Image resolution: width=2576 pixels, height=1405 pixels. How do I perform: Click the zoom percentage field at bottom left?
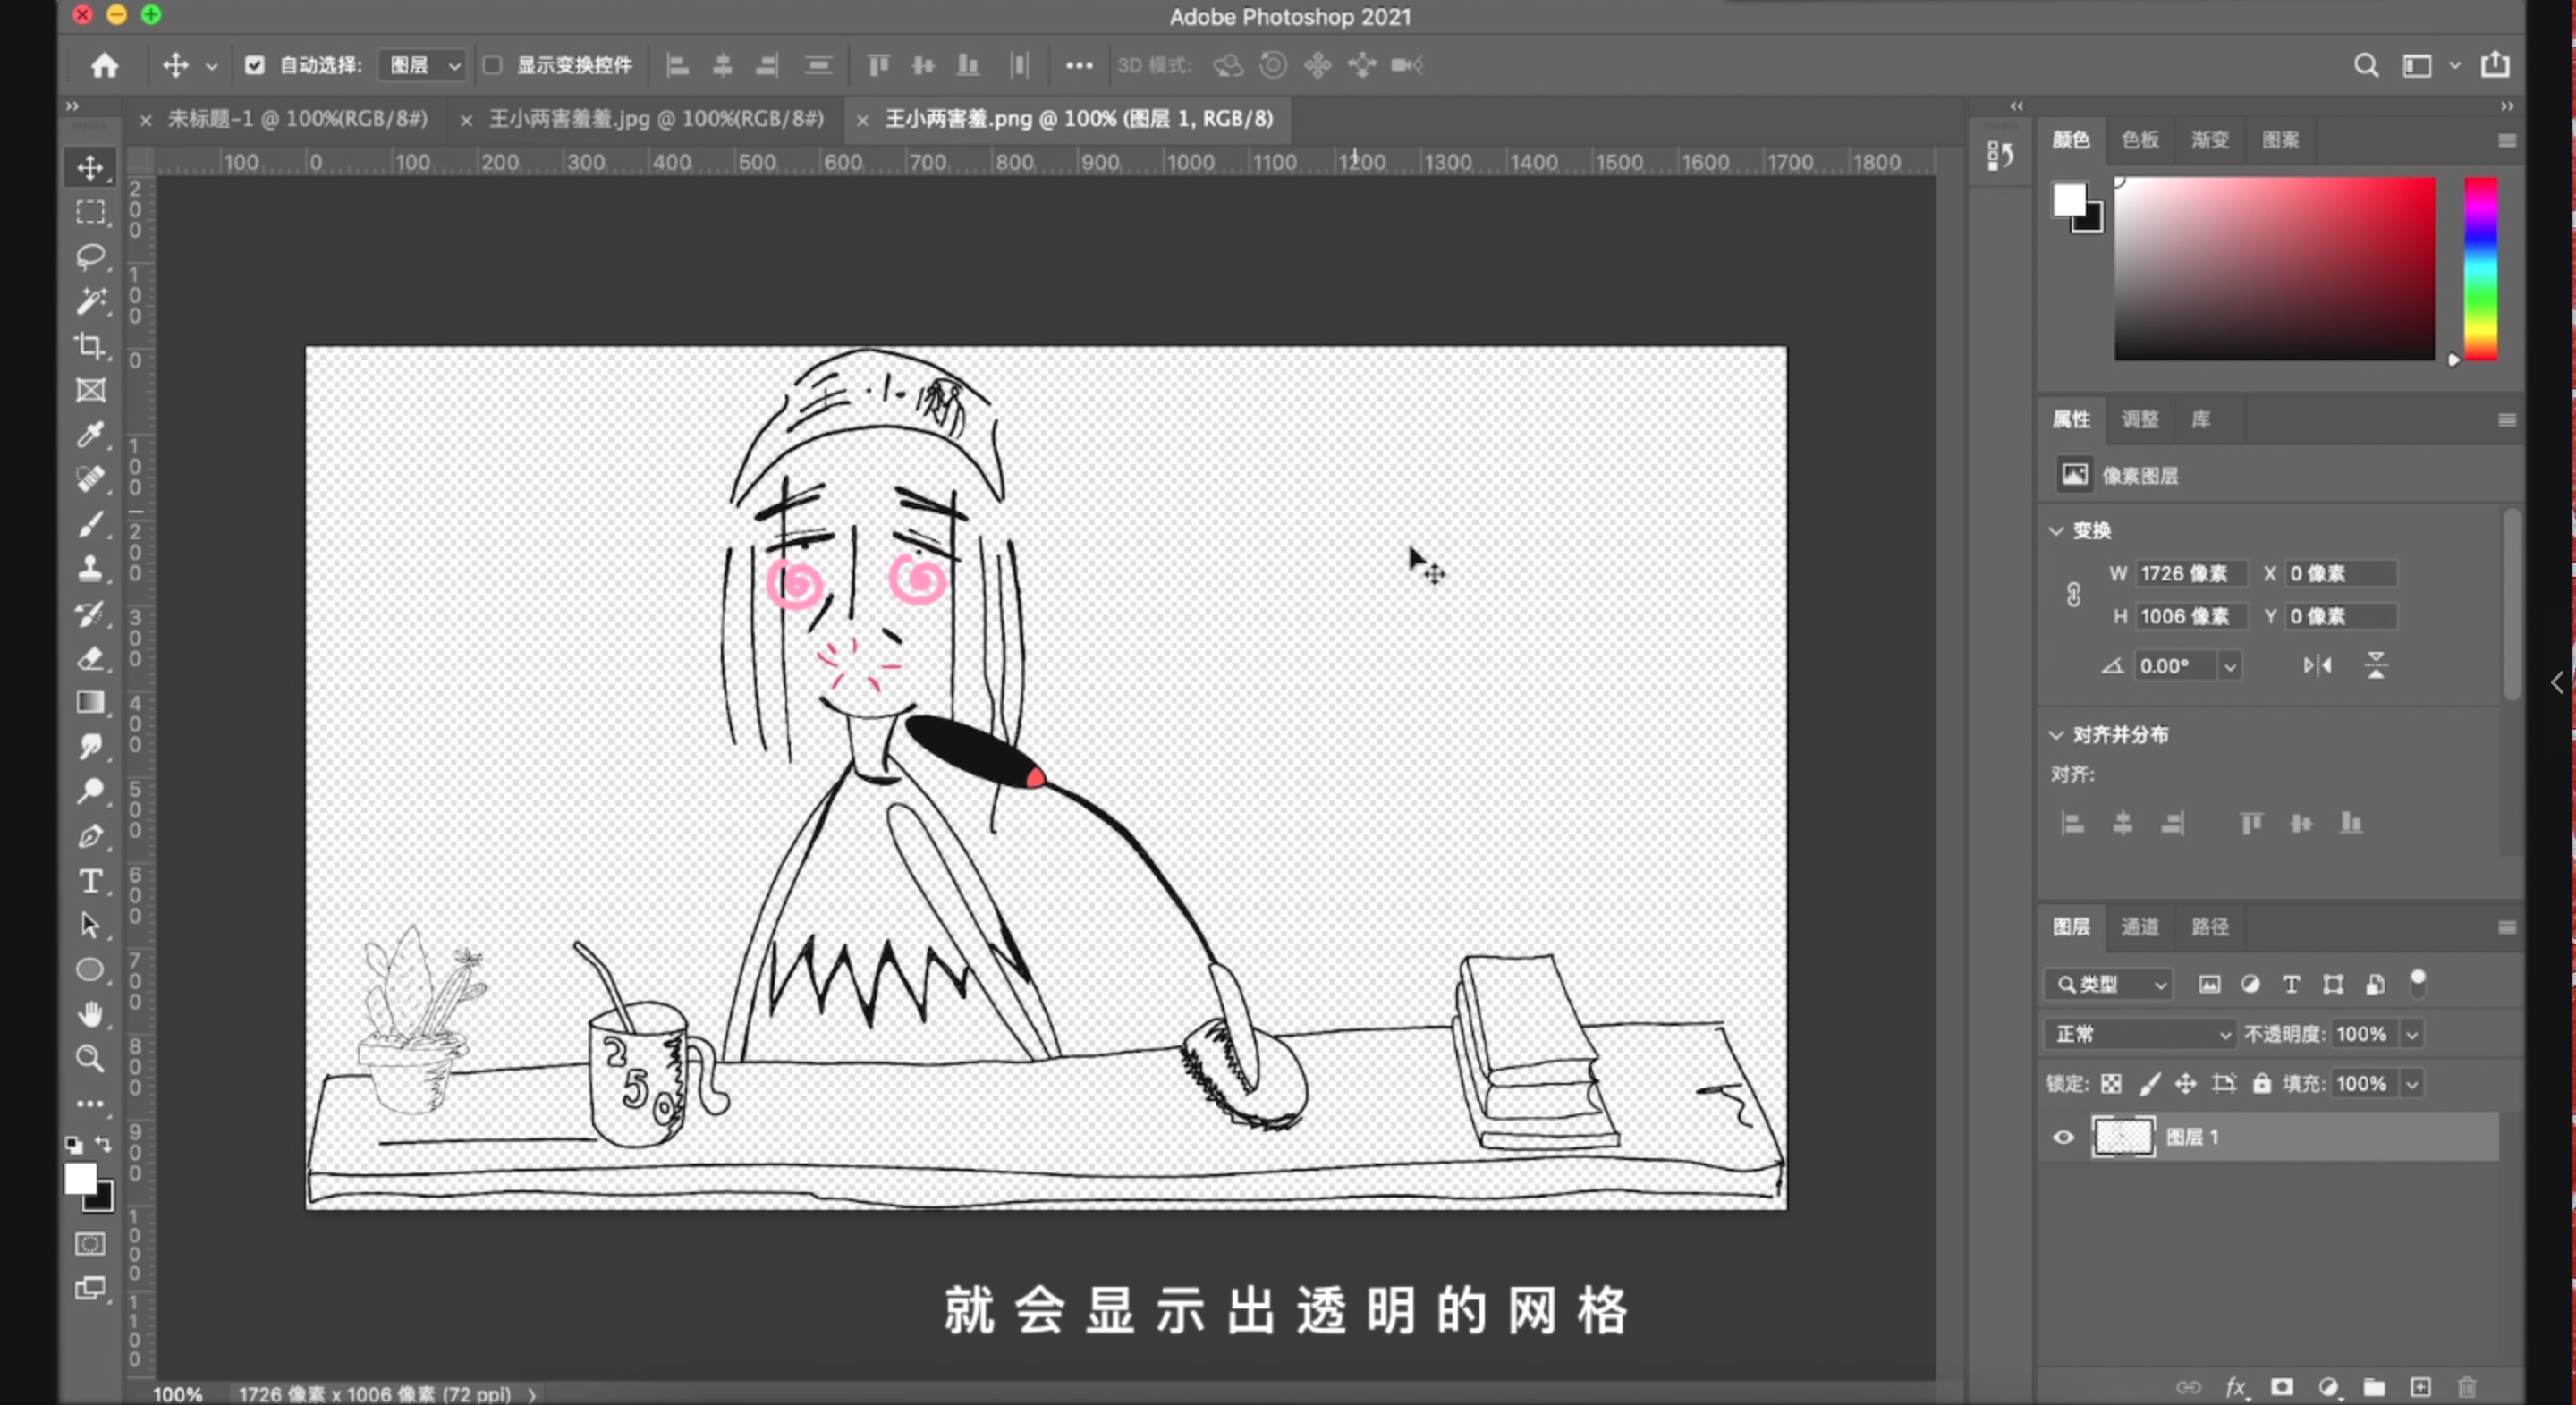click(176, 1393)
